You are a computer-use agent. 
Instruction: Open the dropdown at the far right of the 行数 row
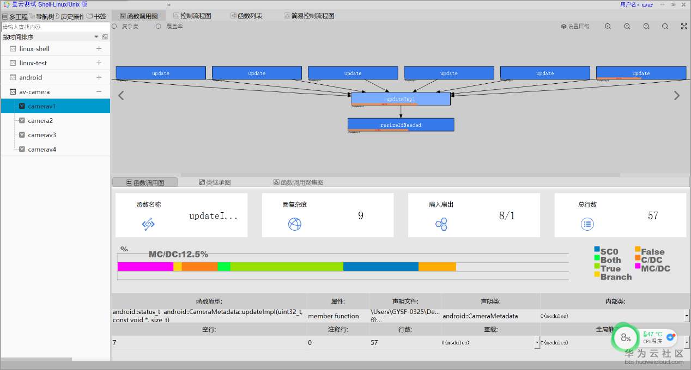[x=687, y=342]
